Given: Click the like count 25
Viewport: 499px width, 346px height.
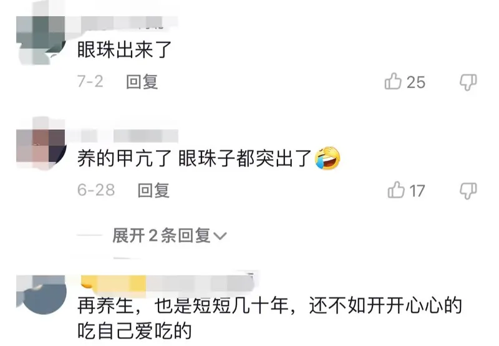Looking at the screenshot, I should click(x=416, y=82).
